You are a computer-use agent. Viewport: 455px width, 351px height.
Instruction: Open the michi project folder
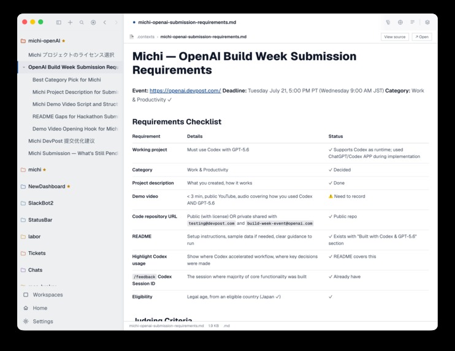point(34,170)
